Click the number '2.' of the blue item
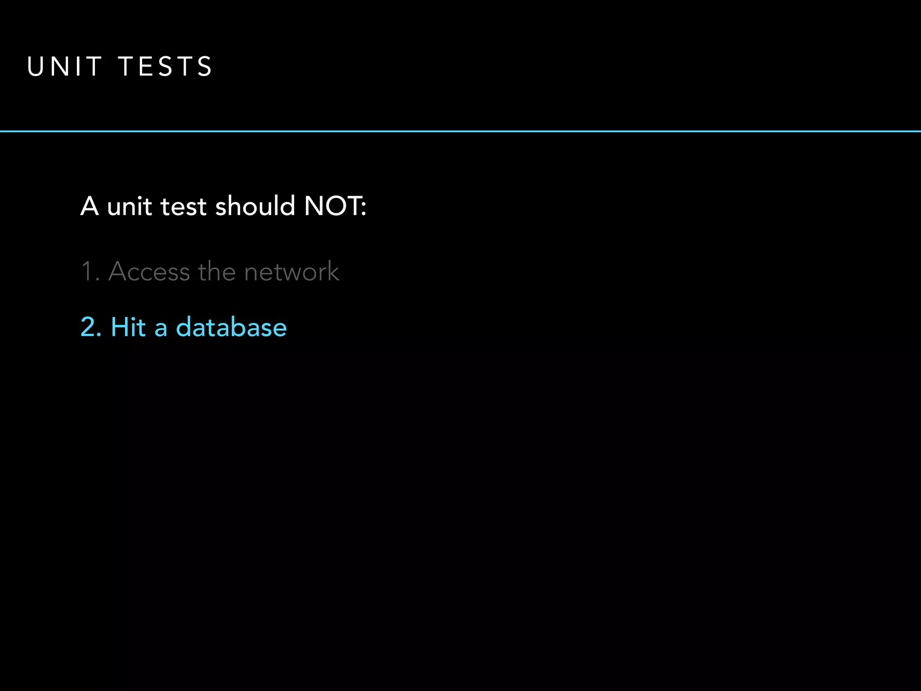This screenshot has width=921, height=691. 91,327
